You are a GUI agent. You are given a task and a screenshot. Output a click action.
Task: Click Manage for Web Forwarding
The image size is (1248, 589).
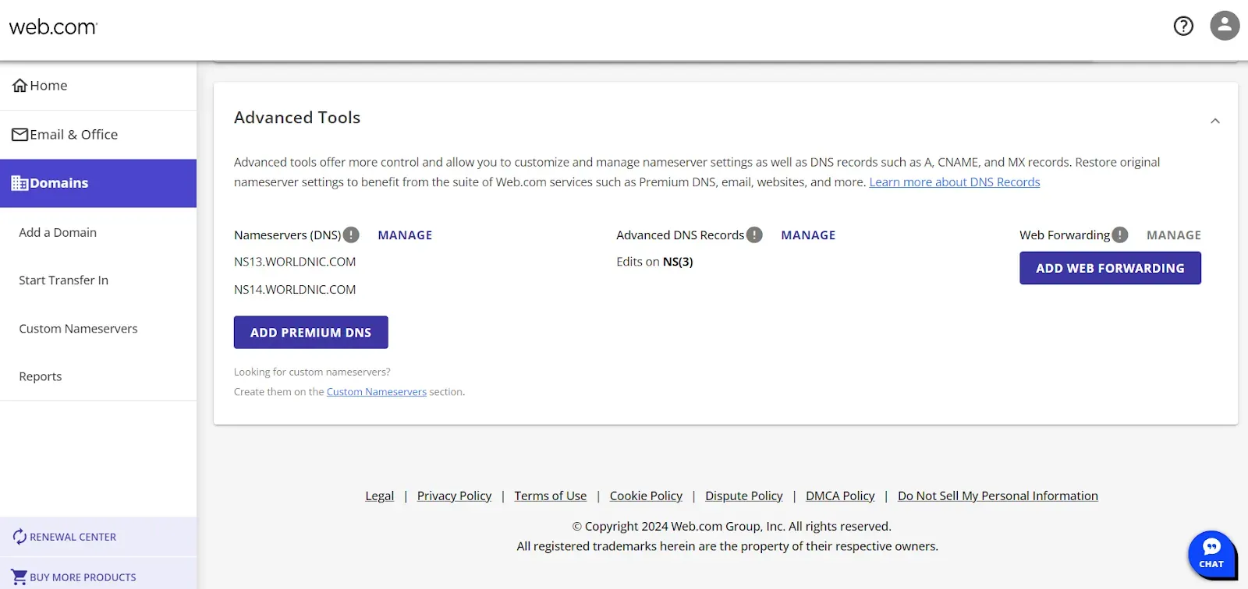[x=1174, y=235]
